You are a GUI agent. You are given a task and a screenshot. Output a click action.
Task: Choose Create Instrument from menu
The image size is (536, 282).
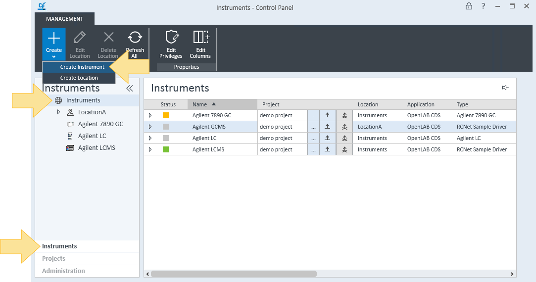(79, 67)
